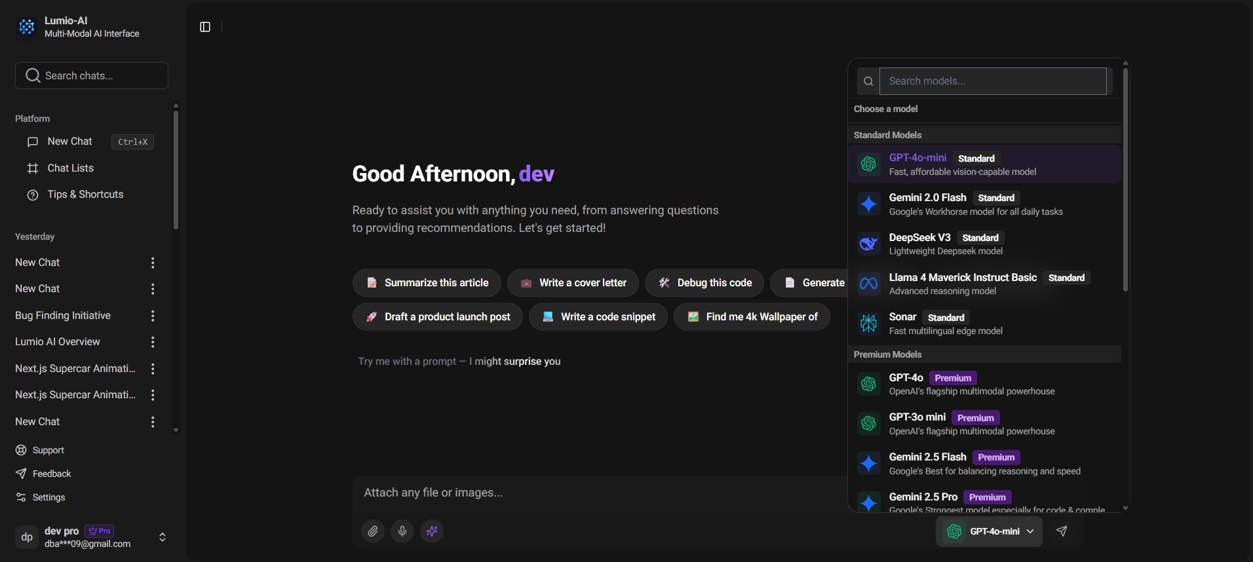Click the model search magnifier icon
Screen dimensions: 1253x562
pos(868,81)
